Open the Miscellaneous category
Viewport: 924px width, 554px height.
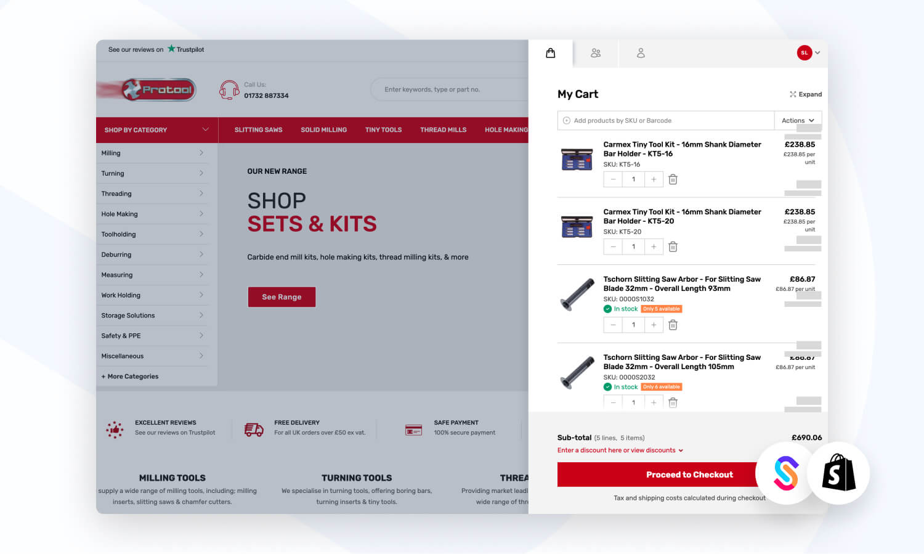pyautogui.click(x=152, y=356)
